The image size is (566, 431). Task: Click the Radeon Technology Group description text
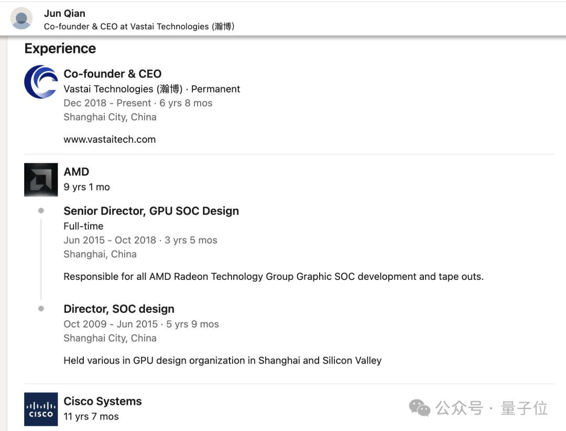[x=274, y=276]
